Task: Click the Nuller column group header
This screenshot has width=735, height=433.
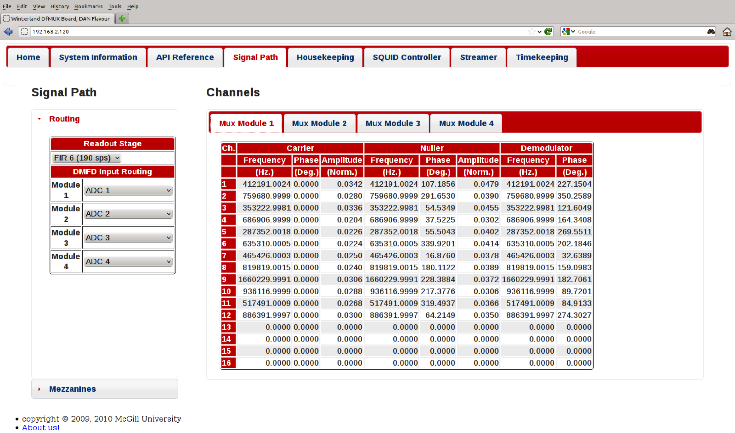Action: click(x=432, y=148)
